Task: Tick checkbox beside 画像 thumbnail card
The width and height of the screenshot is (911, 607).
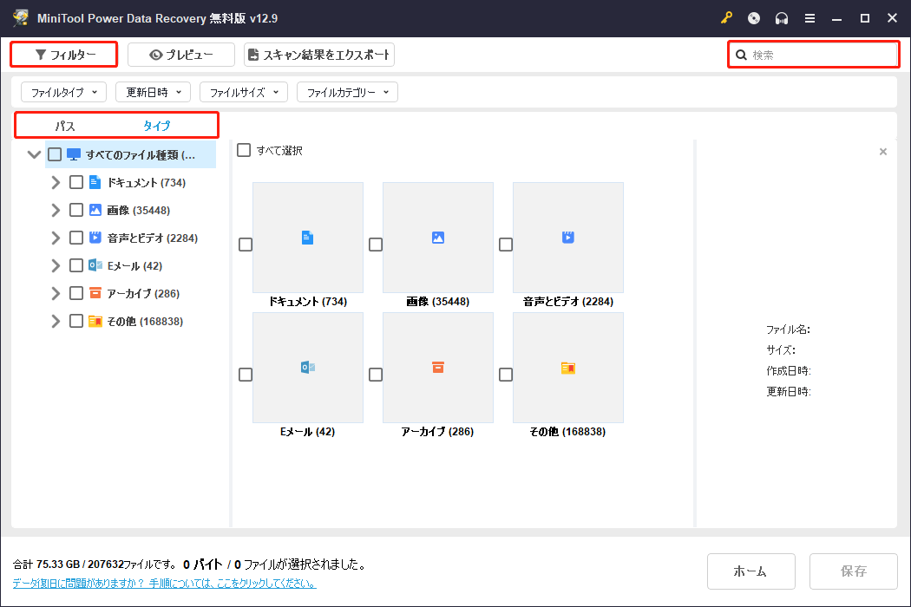Action: (x=376, y=245)
